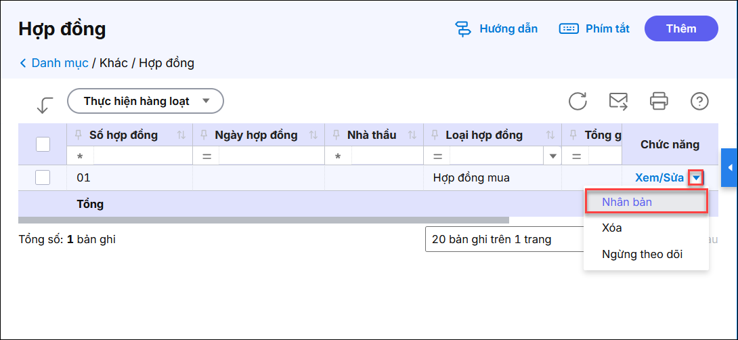Open the Hướng dẫn guide link
Viewport: 738px width, 340px height.
496,28
